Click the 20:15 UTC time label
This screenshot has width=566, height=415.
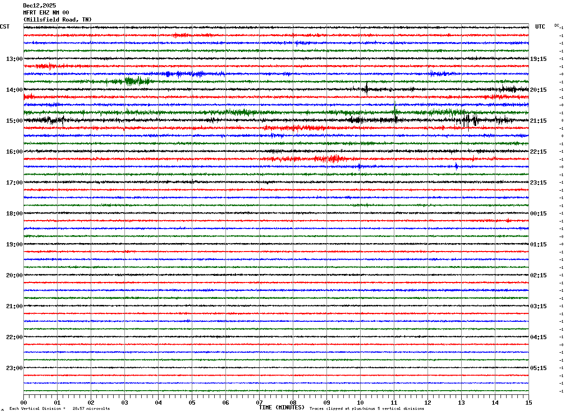(x=538, y=90)
